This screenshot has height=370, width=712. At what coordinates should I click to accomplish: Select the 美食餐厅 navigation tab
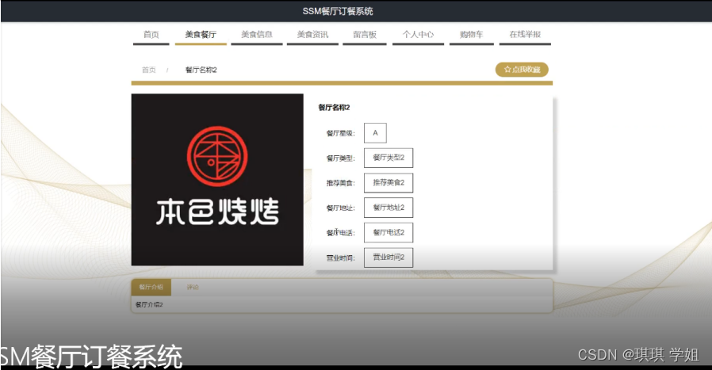pyautogui.click(x=201, y=35)
